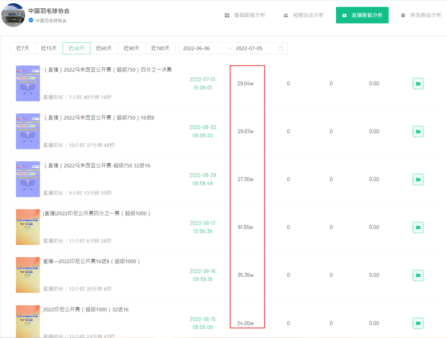Screen dimensions: 447x338
Task: Switch to 视频动态分析 tab
Action: click(303, 15)
